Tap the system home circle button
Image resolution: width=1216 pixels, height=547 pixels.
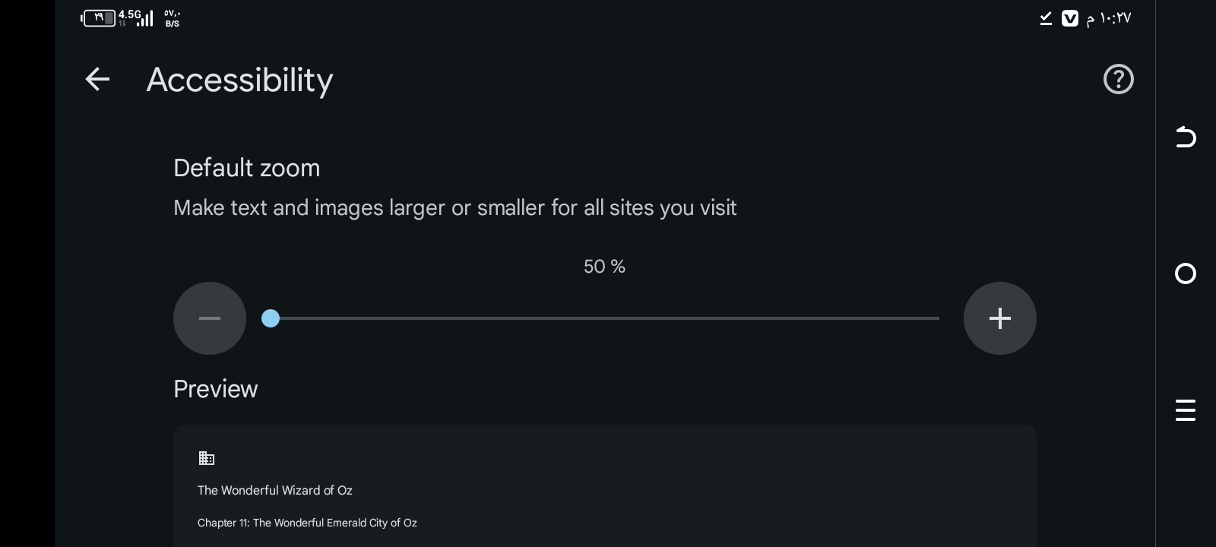tap(1185, 273)
